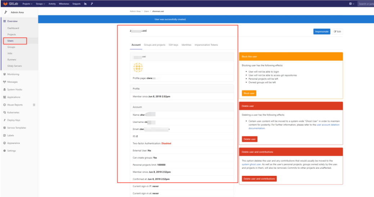This screenshot has height=197, width=374.
Task: Switch to the Account tab
Action: 136,45
